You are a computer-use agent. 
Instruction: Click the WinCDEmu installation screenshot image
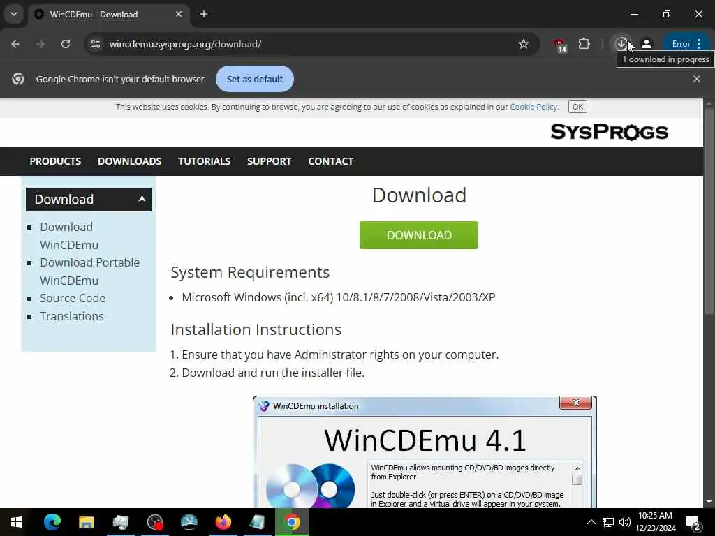[425, 452]
